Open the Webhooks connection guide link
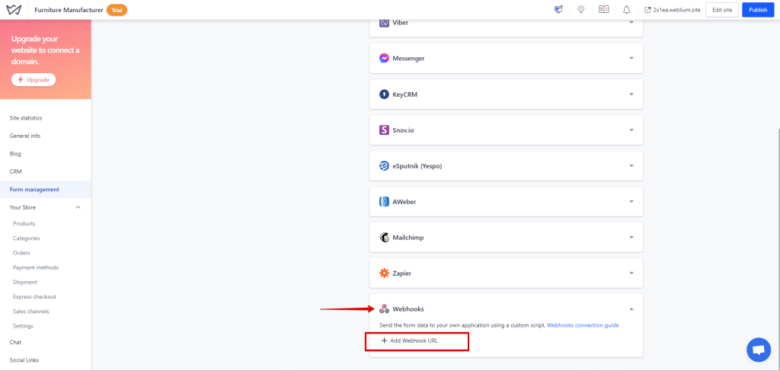780x371 pixels. point(583,325)
